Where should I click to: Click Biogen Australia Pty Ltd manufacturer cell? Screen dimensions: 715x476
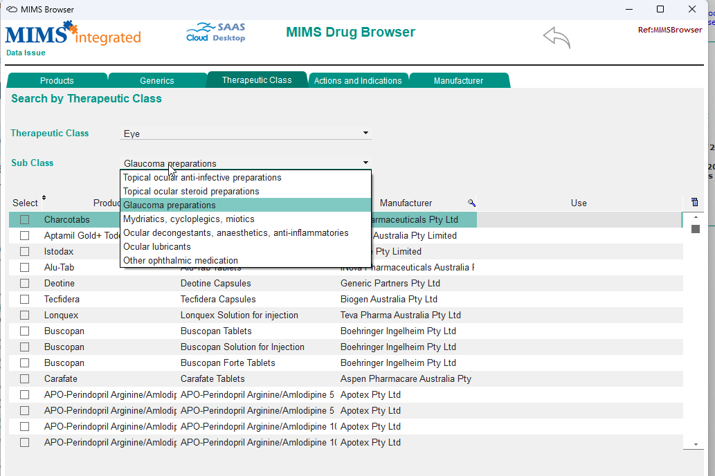(389, 300)
